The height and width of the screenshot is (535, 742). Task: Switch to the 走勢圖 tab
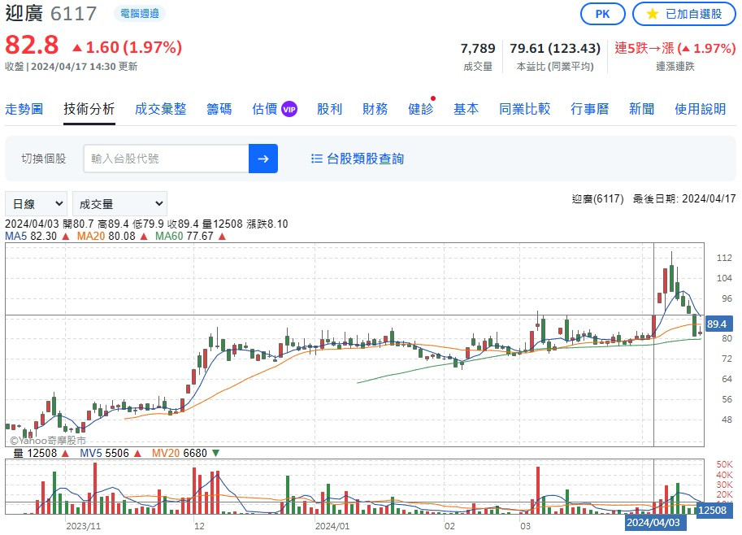(24, 110)
